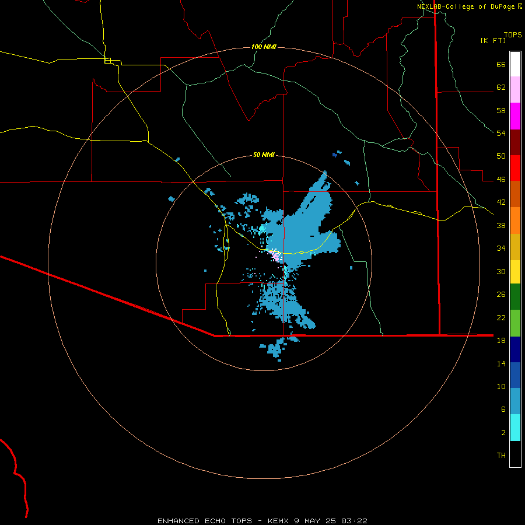Click the 10 legend value
Viewport: 525px width, 525px height.
coord(501,386)
